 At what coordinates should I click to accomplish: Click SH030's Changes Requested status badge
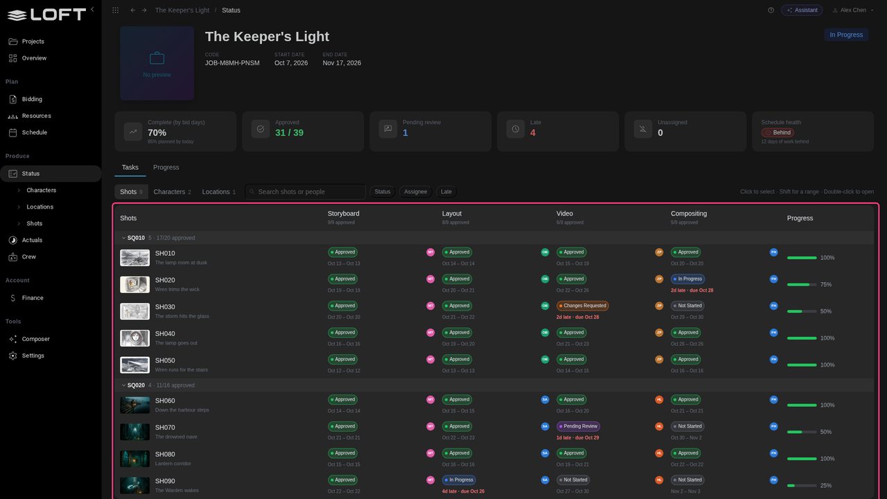(582, 306)
